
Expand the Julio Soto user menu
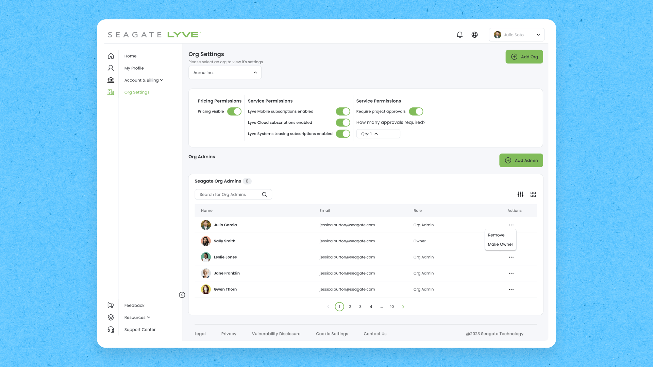click(516, 35)
